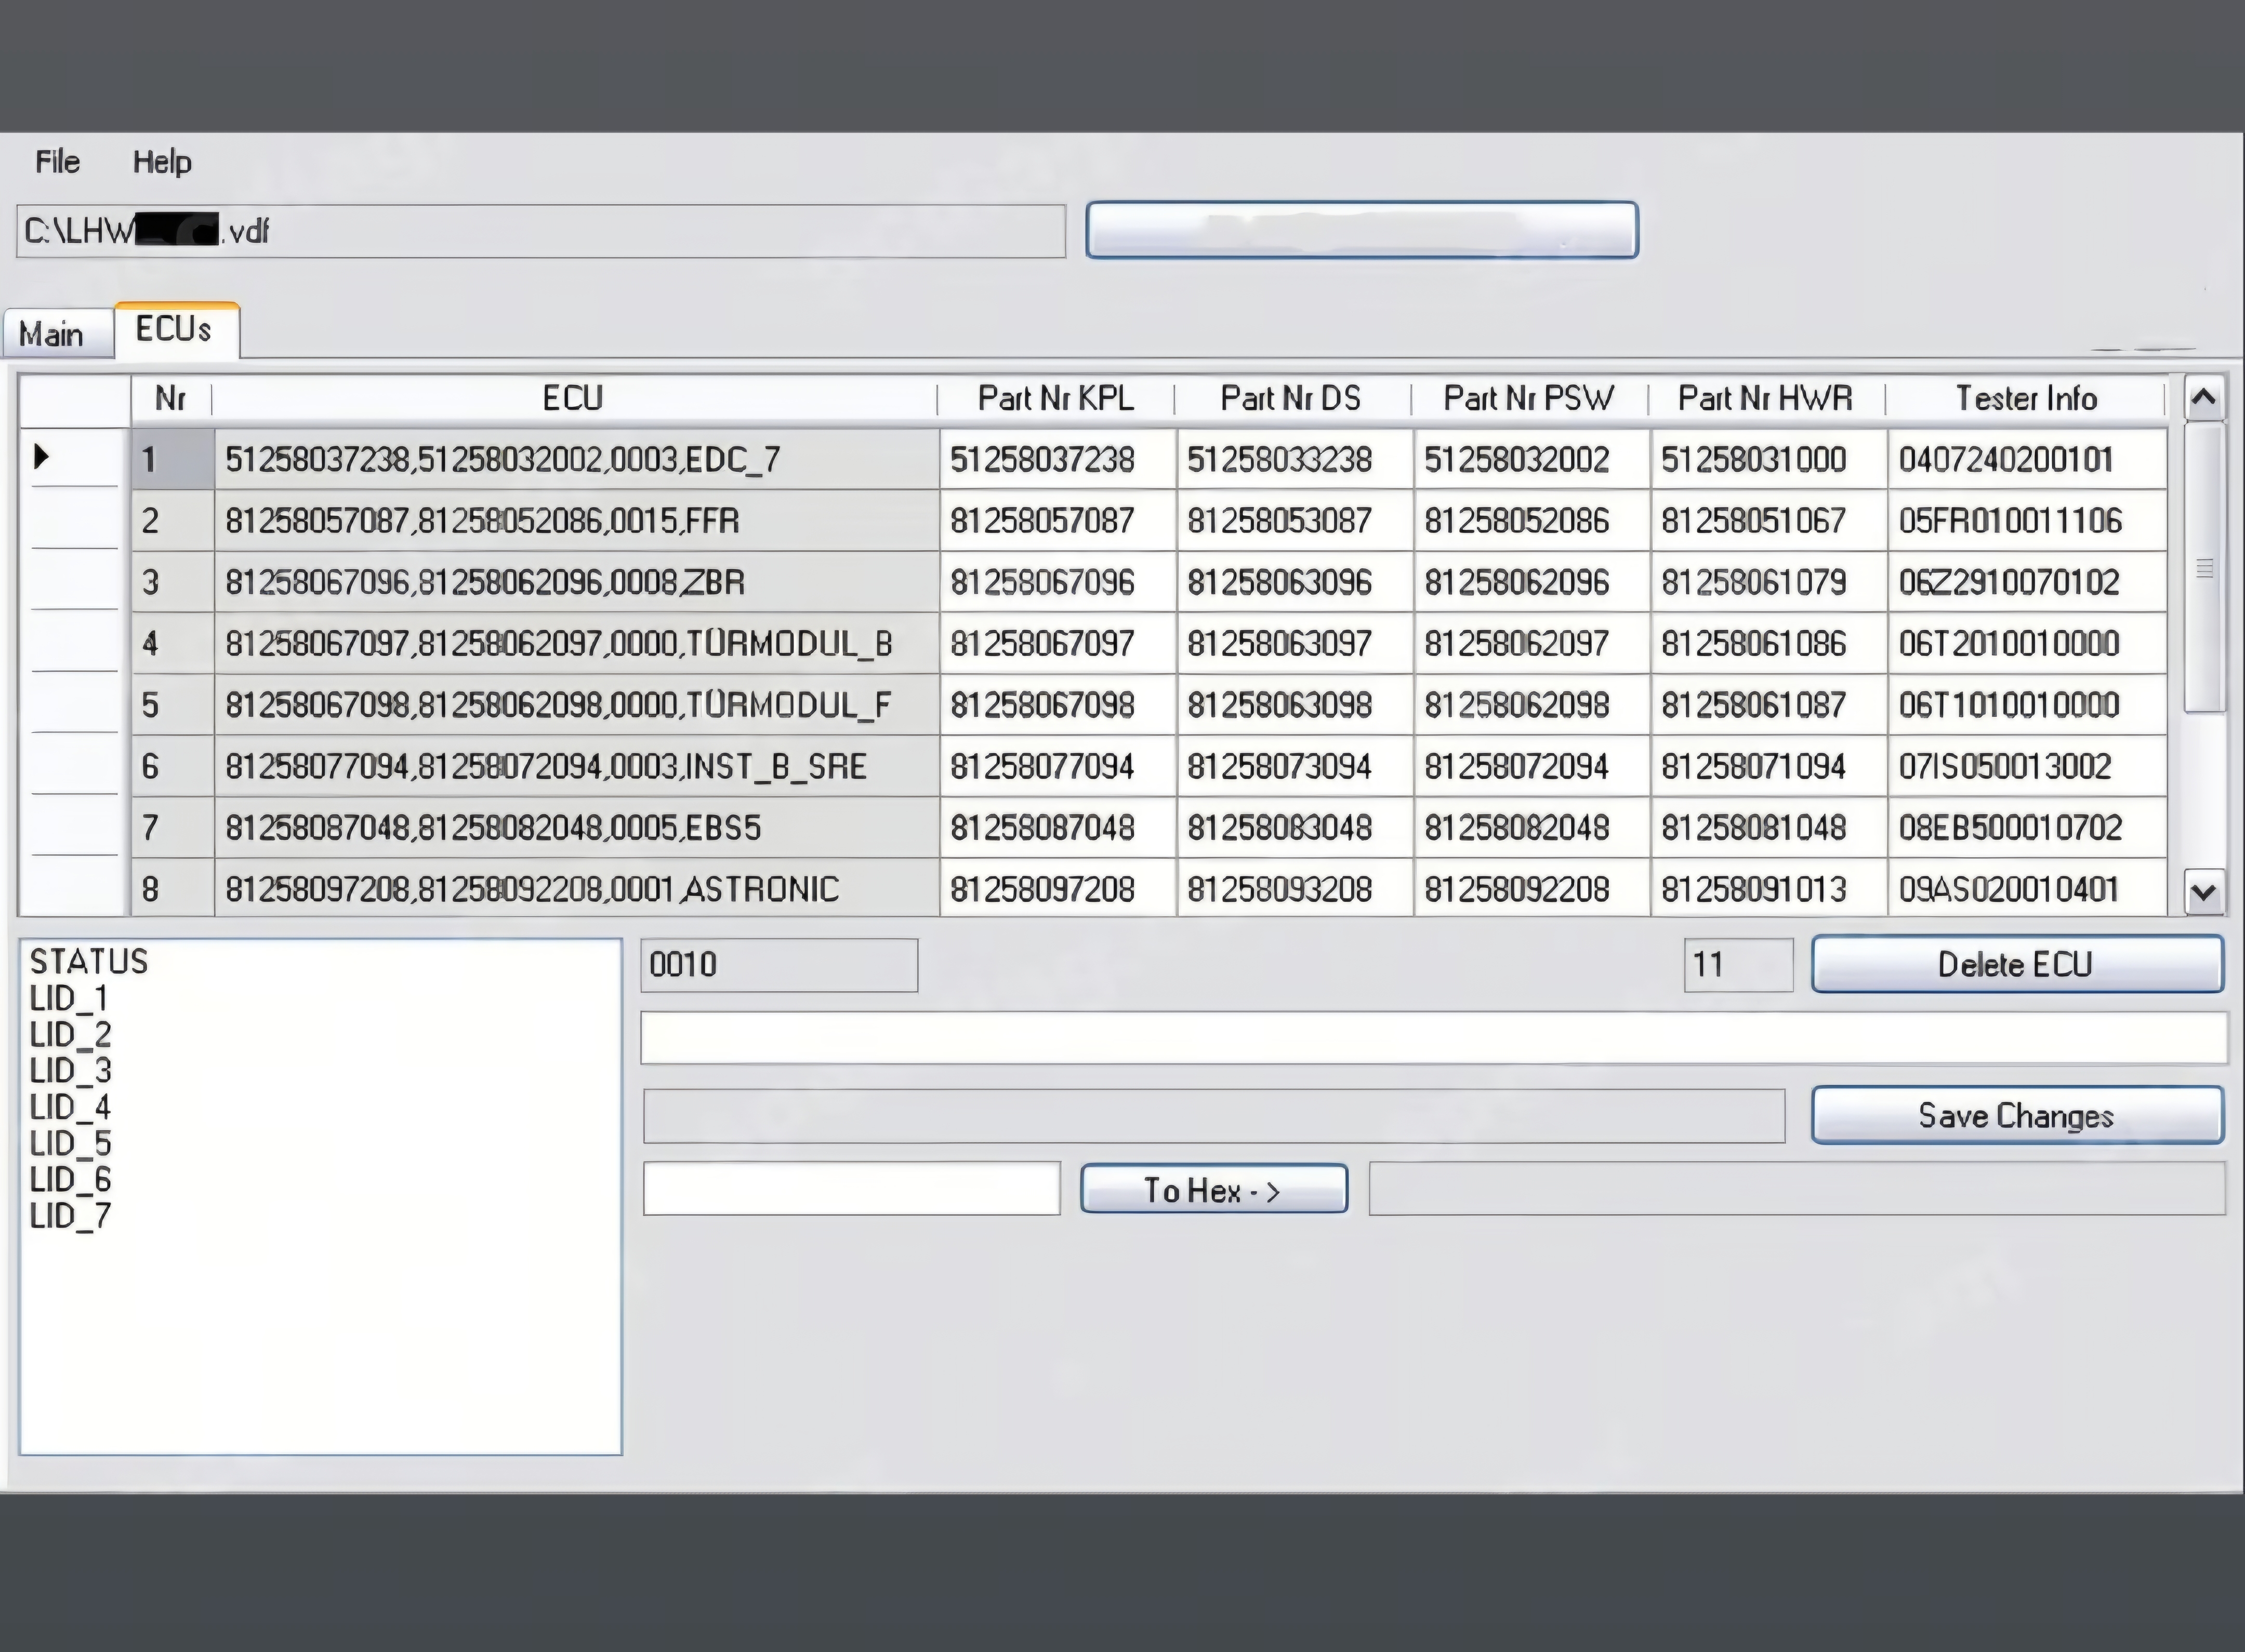Open the Help menu
This screenshot has width=2245, height=1652.
coord(162,162)
